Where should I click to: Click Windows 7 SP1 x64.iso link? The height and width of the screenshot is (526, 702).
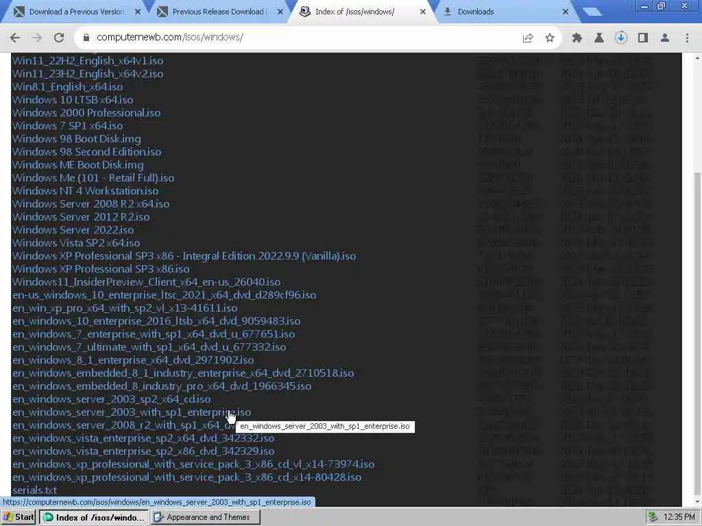pyautogui.click(x=68, y=126)
